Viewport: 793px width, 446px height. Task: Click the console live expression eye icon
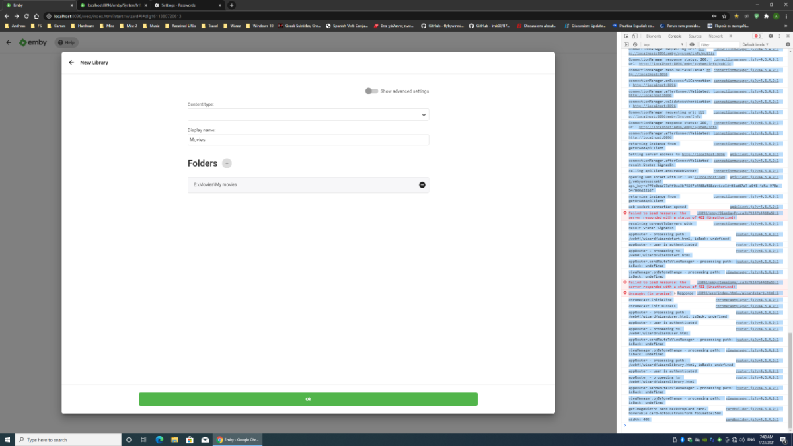[x=692, y=44]
